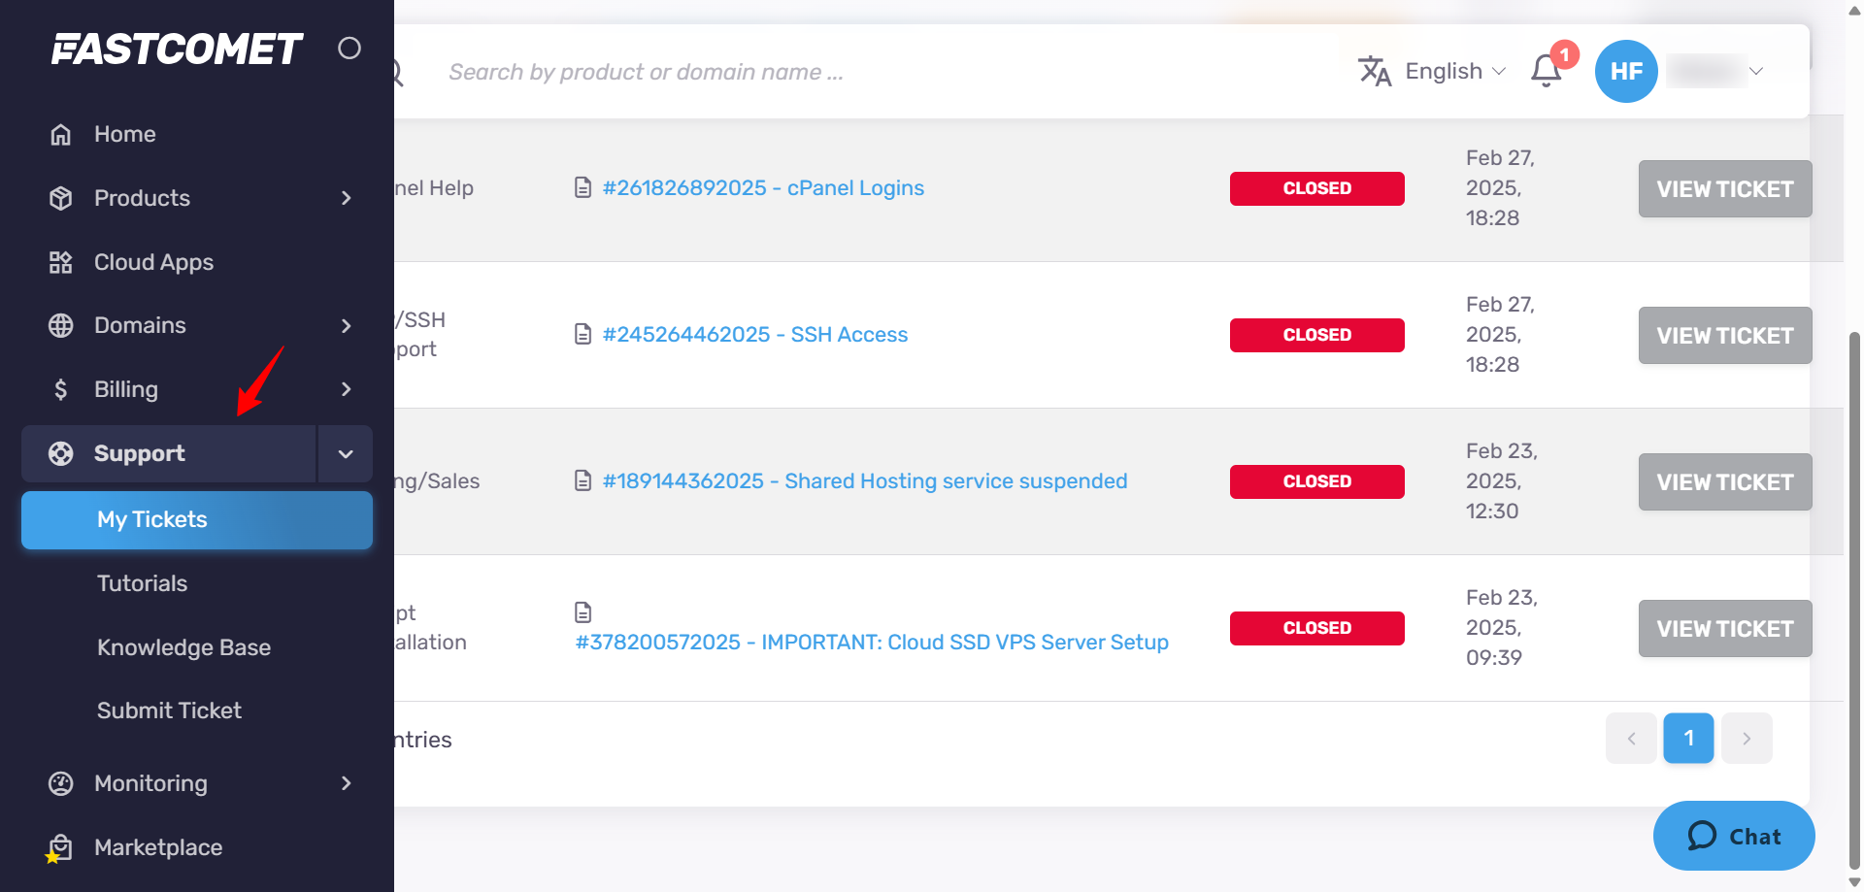1864x892 pixels.
Task: Click the translate language icon
Action: [1375, 71]
